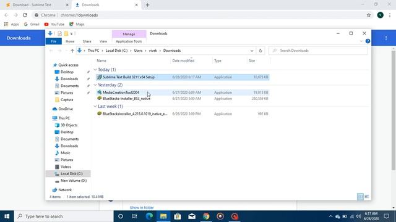396x222 pixels.
Task: Collapse the Last week (1) group
Action: pyautogui.click(x=95, y=106)
